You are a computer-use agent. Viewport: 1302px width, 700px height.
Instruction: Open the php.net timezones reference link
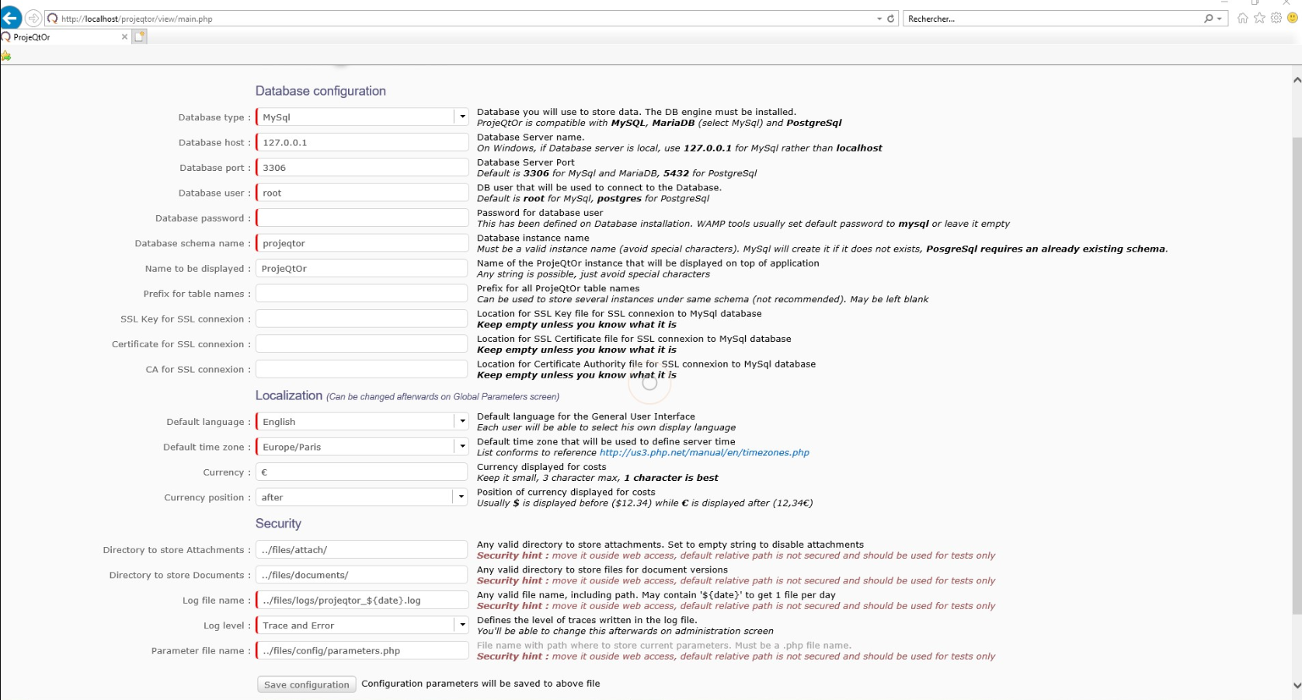(704, 453)
